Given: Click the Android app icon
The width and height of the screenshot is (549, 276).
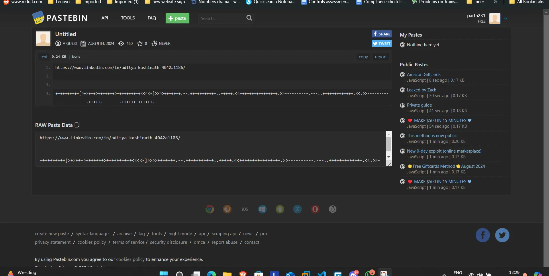Looking at the screenshot, I should pos(280,209).
